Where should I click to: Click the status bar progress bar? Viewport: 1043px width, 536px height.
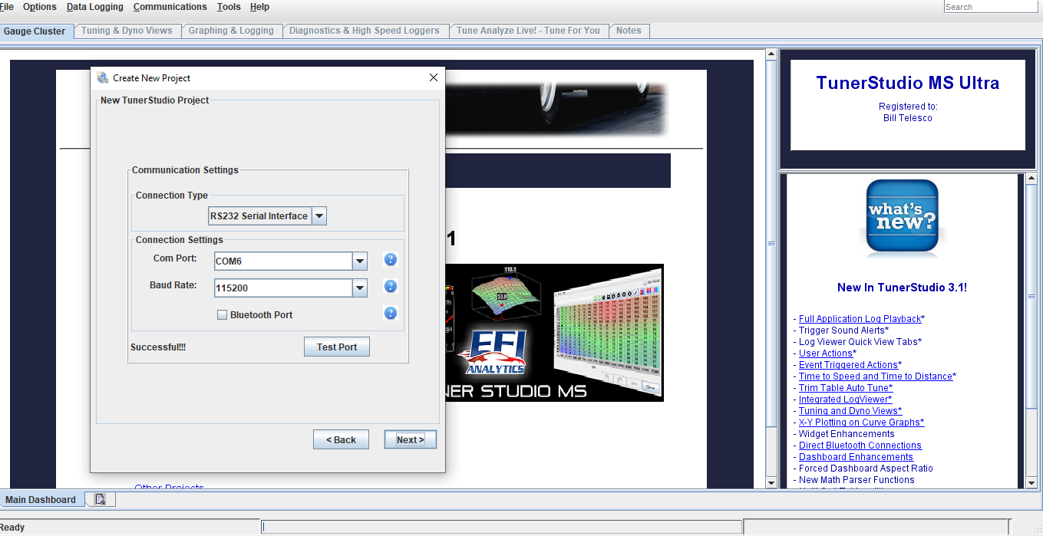[502, 527]
